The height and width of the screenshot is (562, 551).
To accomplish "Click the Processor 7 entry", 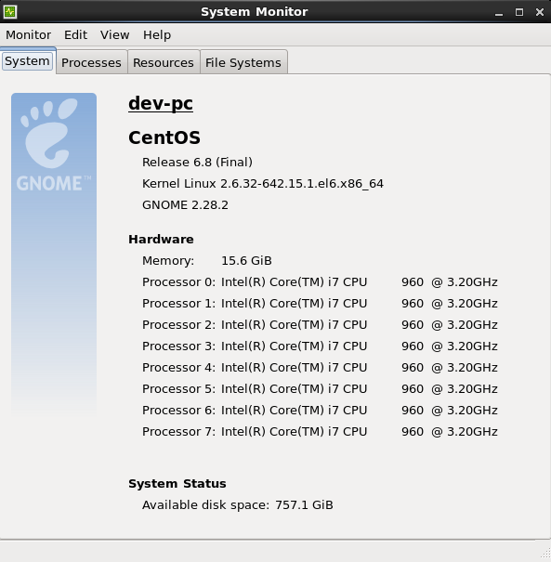I will (320, 432).
